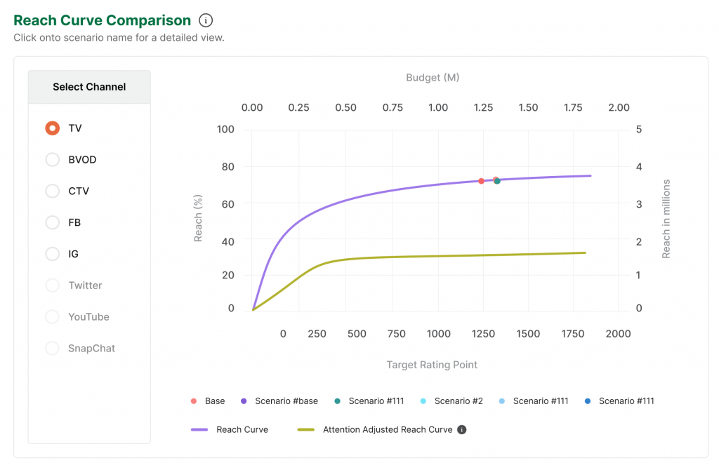
Task: Choose the CTV channel option
Action: click(52, 192)
